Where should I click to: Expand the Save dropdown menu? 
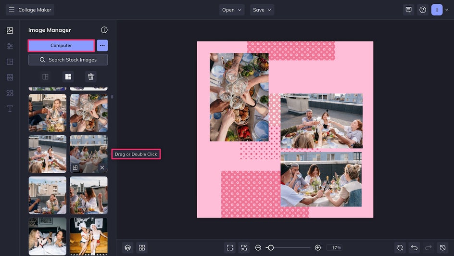point(262,10)
